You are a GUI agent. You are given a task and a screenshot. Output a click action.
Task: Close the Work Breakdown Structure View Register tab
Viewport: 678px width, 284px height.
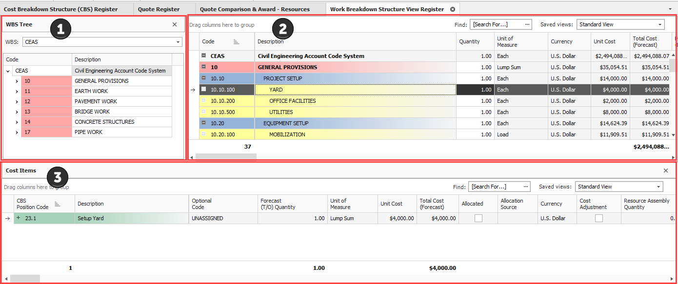click(x=452, y=9)
